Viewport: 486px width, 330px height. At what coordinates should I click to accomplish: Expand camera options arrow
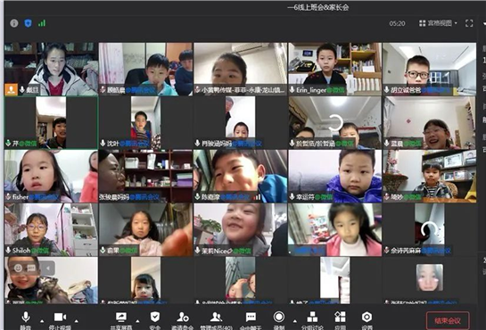click(77, 321)
